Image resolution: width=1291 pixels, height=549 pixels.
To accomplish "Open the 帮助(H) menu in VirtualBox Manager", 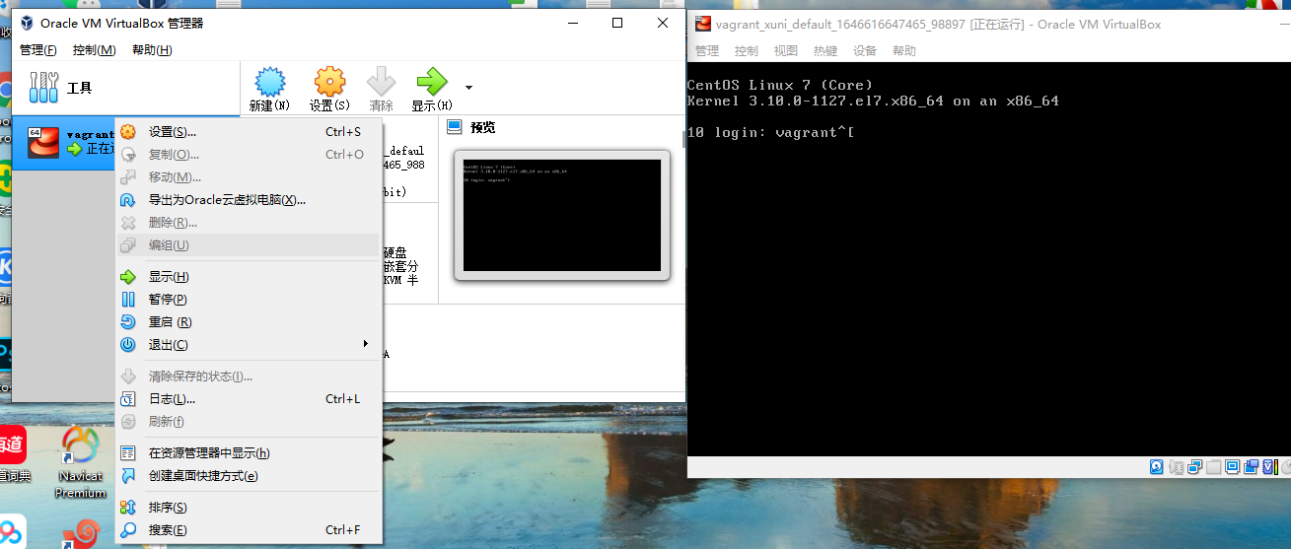I will (152, 50).
